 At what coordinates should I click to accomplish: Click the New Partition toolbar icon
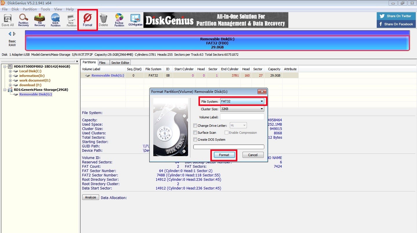click(x=71, y=20)
